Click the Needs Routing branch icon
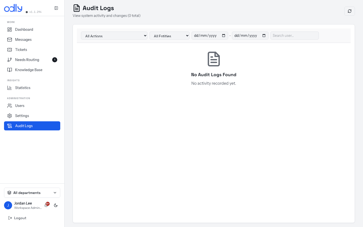Viewport: 363px width, 227px height. pyautogui.click(x=10, y=60)
